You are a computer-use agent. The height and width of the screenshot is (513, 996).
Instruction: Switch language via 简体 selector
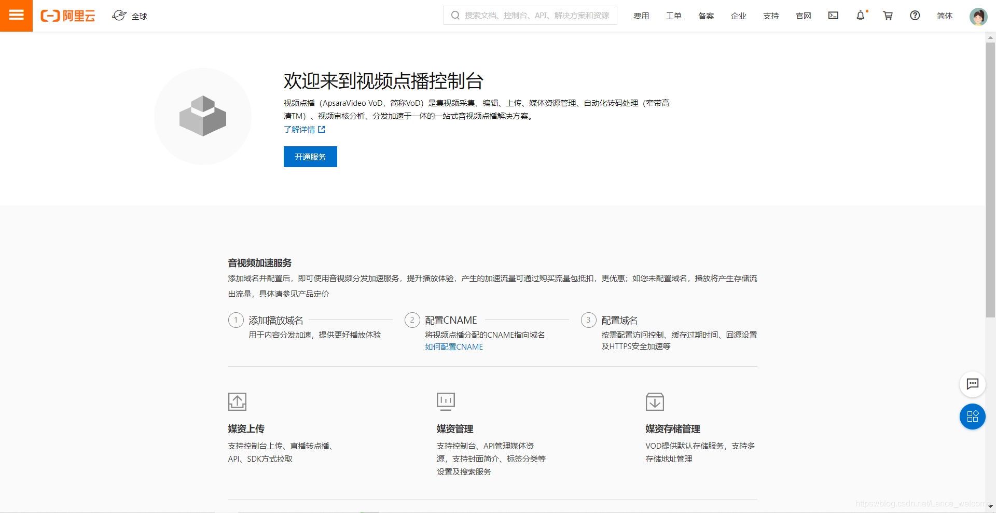click(945, 16)
